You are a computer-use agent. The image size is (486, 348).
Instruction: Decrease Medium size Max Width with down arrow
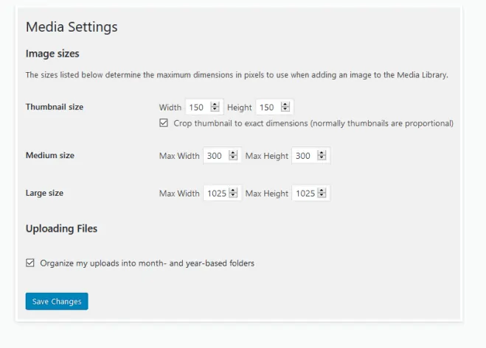[233, 158]
